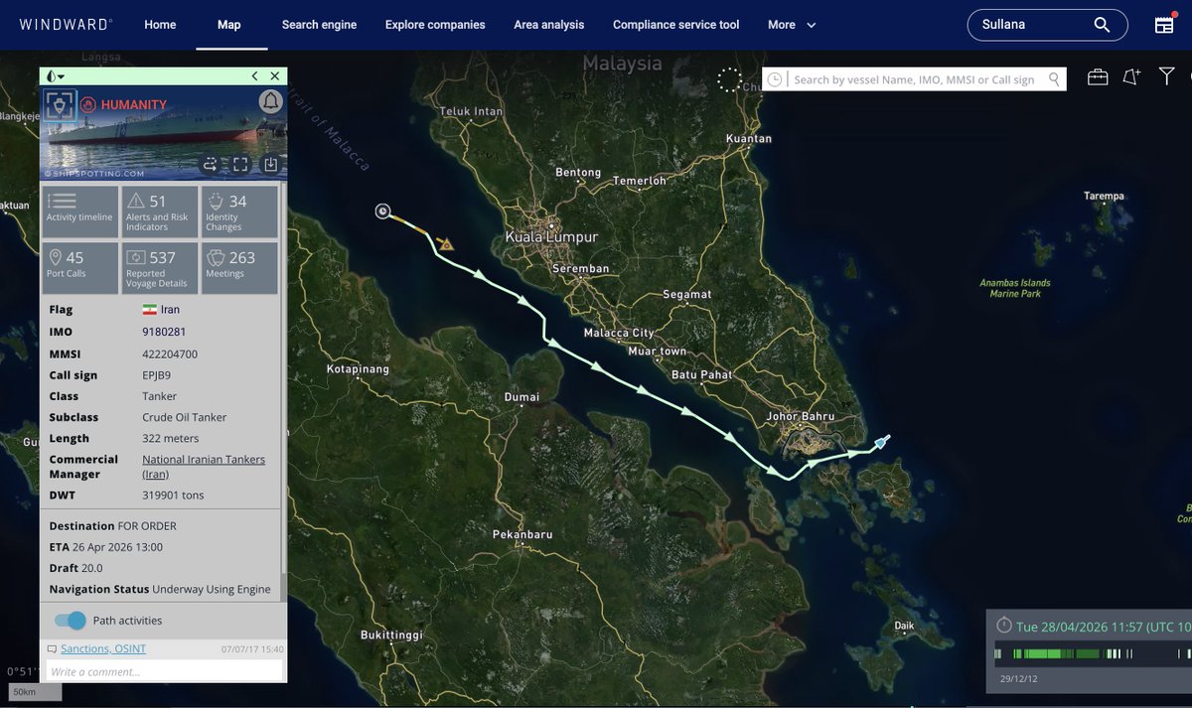Viewport: 1192px width, 708px height.
Task: Click magnifier icon in Sullana search box
Action: pyautogui.click(x=1102, y=25)
